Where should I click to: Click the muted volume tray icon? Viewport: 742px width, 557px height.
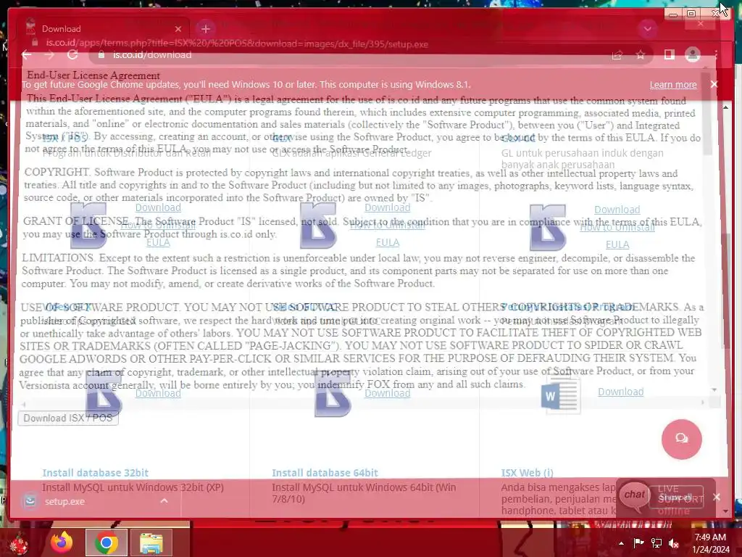point(674,543)
